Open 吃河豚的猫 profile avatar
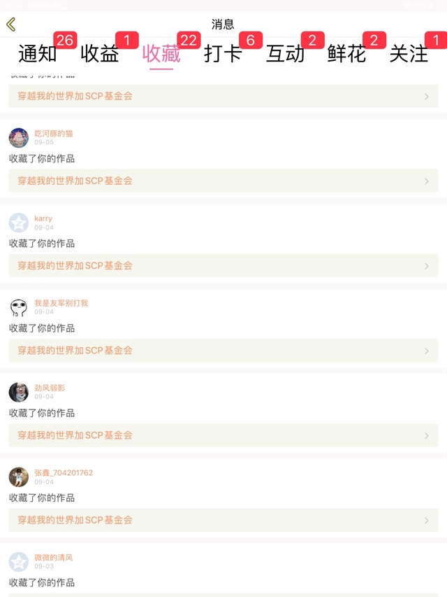Image resolution: width=447 pixels, height=597 pixels. (x=19, y=138)
